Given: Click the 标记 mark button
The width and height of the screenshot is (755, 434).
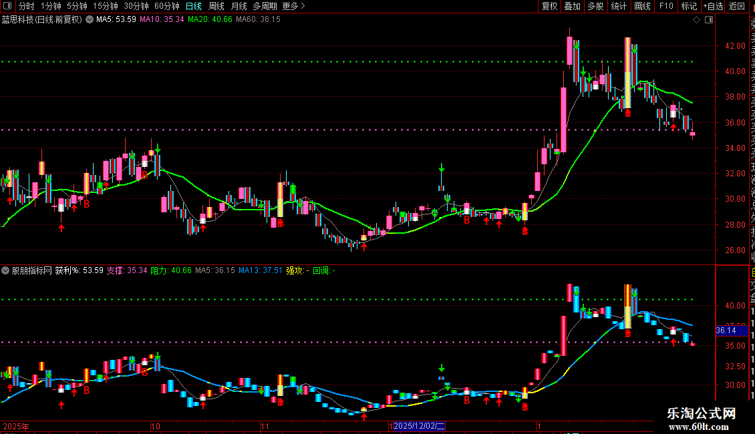Looking at the screenshot, I should point(689,6).
